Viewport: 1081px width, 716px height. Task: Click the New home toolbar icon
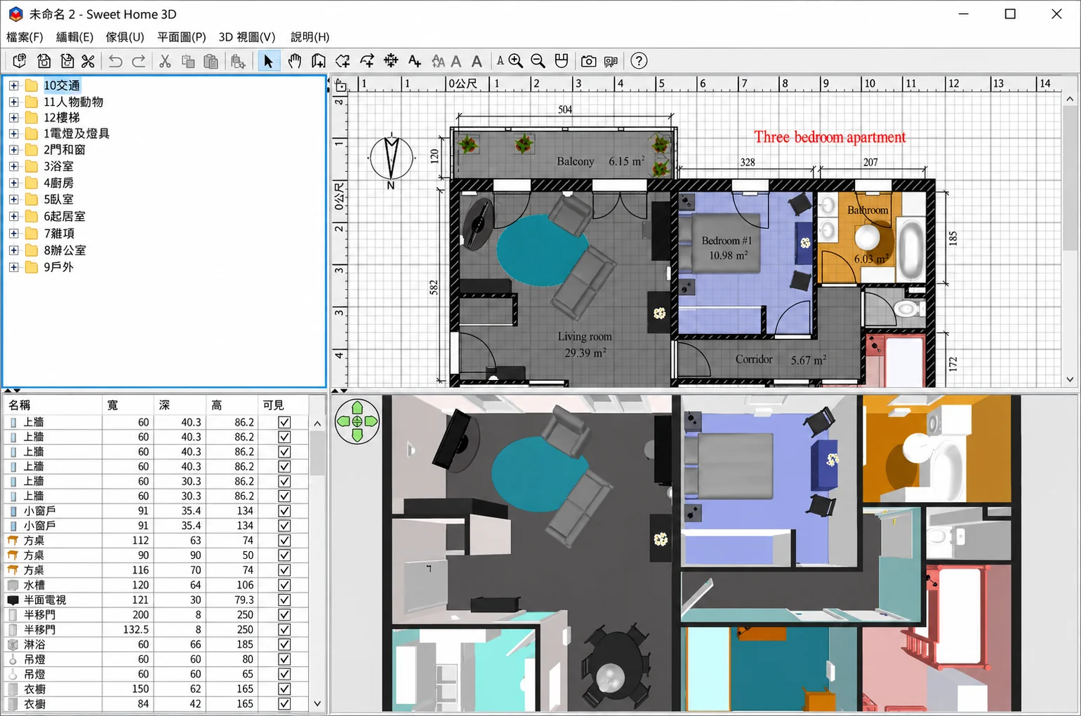20,61
